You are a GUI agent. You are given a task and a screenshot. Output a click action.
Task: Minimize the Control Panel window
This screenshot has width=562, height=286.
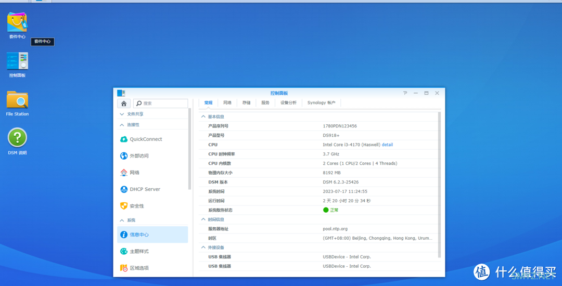416,93
